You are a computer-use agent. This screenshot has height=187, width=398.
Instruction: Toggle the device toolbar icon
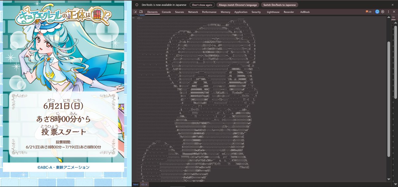click(x=141, y=12)
